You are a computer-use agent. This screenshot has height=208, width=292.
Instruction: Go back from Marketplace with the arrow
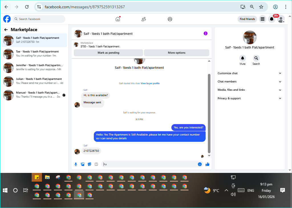click(x=6, y=30)
